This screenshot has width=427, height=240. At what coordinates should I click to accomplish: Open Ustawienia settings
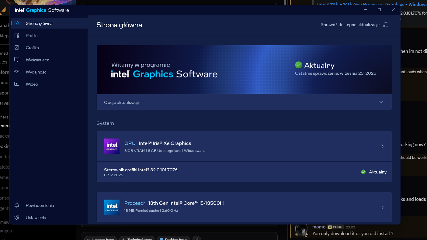click(49, 218)
